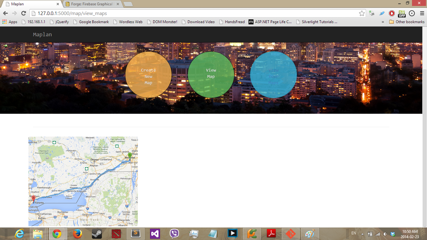427x240 pixels.
Task: Reload the current page
Action: tap(23, 13)
